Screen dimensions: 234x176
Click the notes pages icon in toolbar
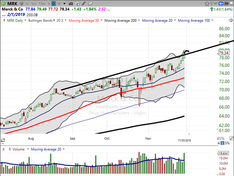tap(90, 4)
